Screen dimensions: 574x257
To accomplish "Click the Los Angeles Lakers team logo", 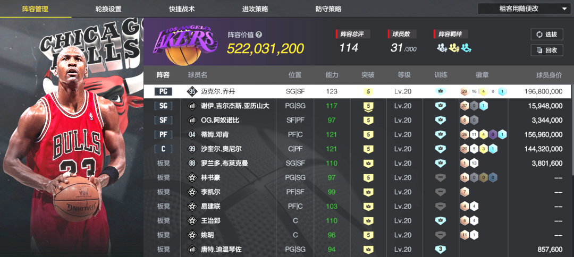I will point(185,45).
